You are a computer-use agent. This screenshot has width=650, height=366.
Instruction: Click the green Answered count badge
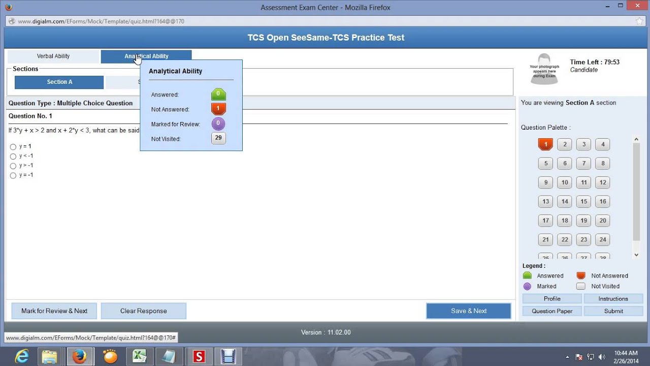point(218,95)
